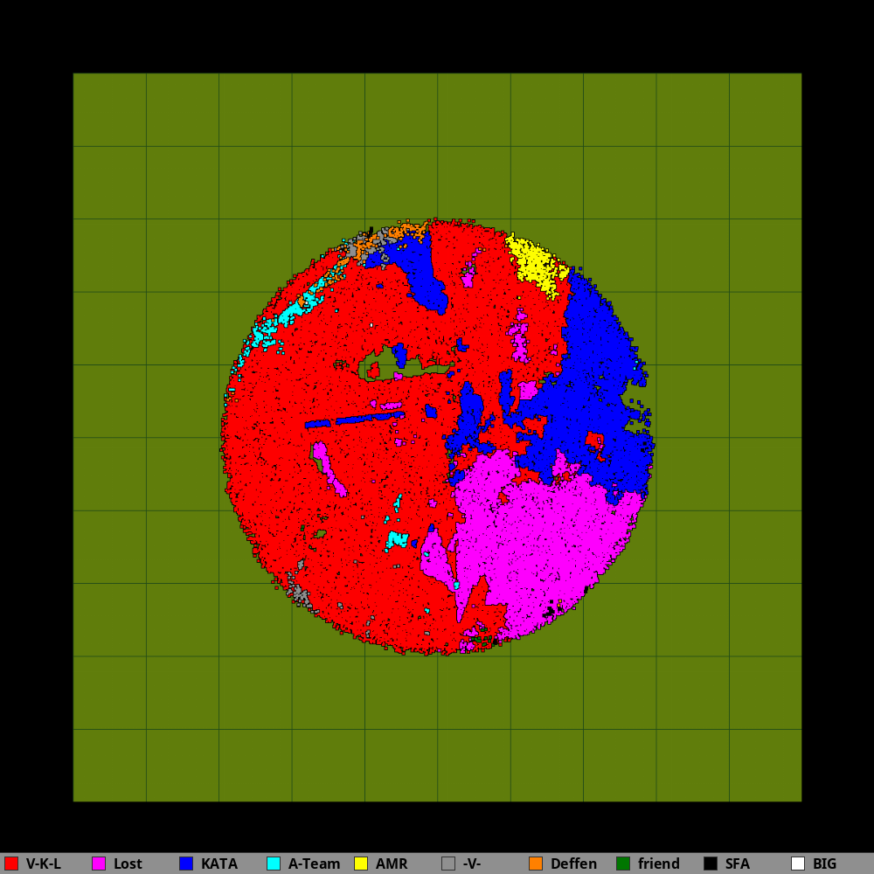The image size is (874, 874).
Task: Click the Deffen legend text
Action: tap(573, 864)
